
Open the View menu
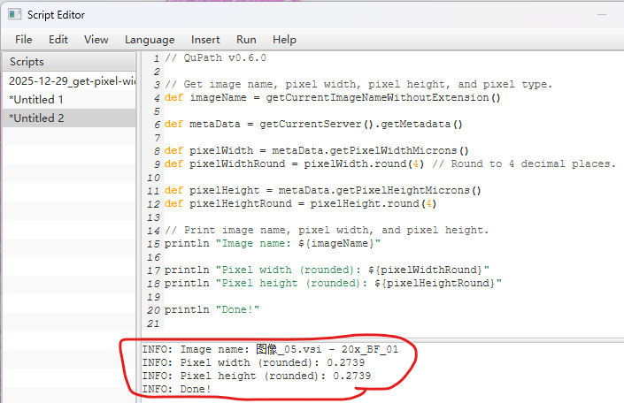click(x=96, y=40)
